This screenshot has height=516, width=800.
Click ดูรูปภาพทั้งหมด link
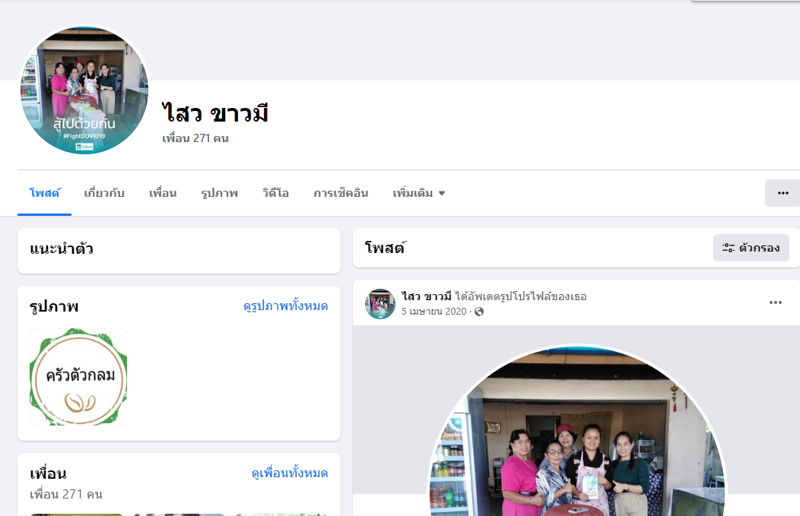286,306
